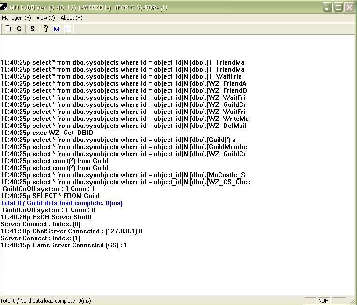The image size is (357, 305).
Task: Click the ExDB app icon in title bar
Action: point(5,7)
